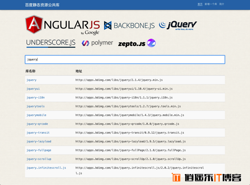Select the jquery.lazyload.js URL text
The width and height of the screenshot is (250, 185).
coord(130,141)
